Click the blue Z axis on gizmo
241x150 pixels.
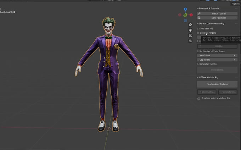tap(185, 10)
